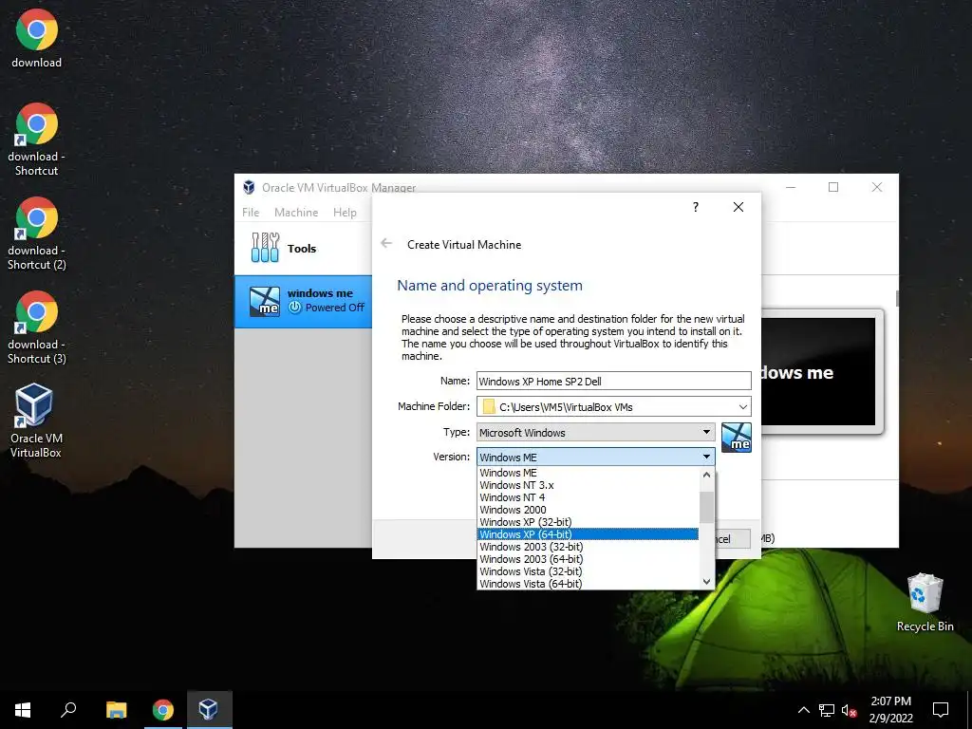Image resolution: width=972 pixels, height=729 pixels.
Task: Click the question mark help button in dialog
Action: tap(696, 206)
